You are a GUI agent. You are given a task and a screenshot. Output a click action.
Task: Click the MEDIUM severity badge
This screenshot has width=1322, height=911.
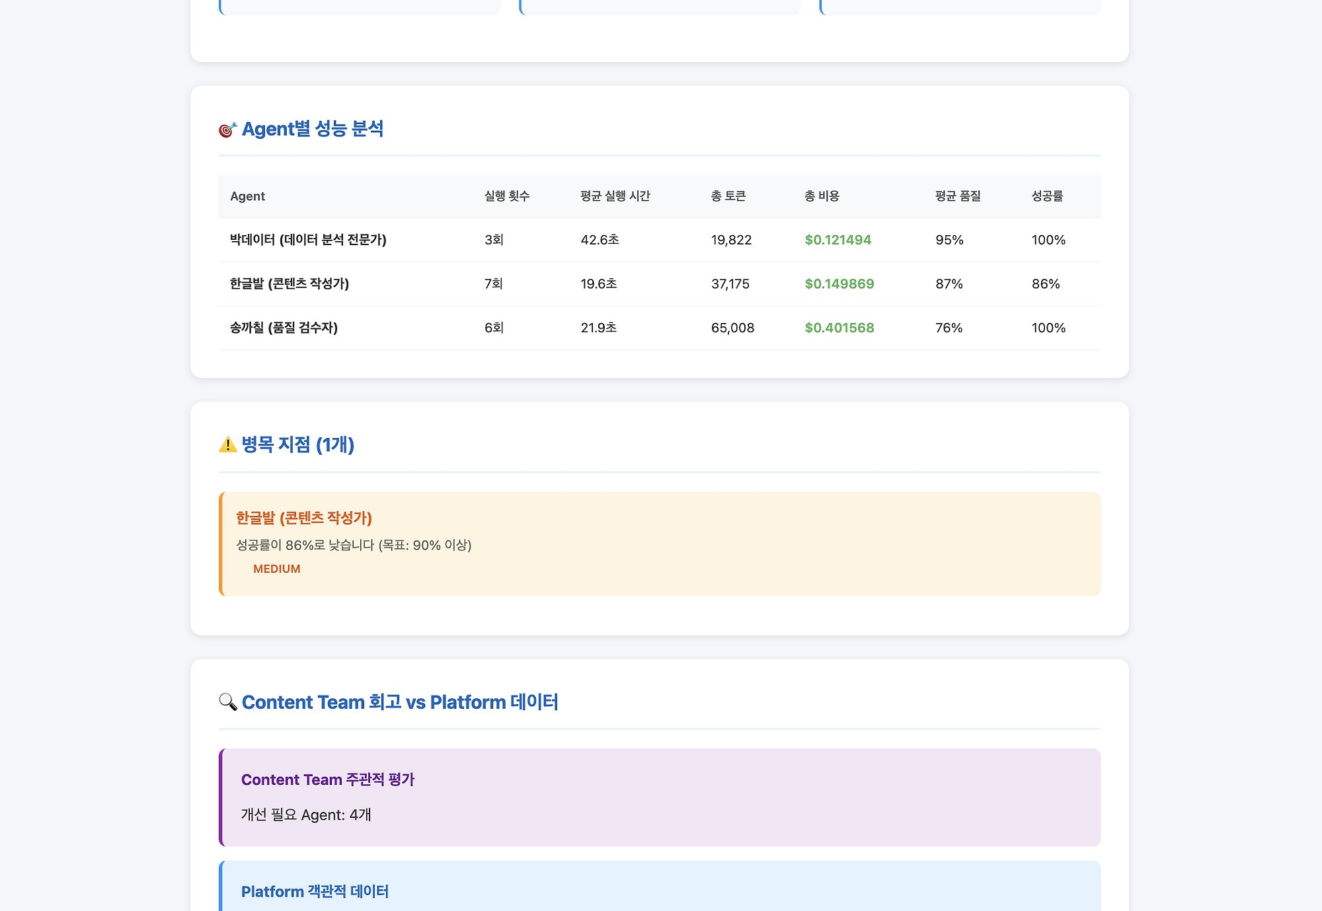pyautogui.click(x=276, y=569)
